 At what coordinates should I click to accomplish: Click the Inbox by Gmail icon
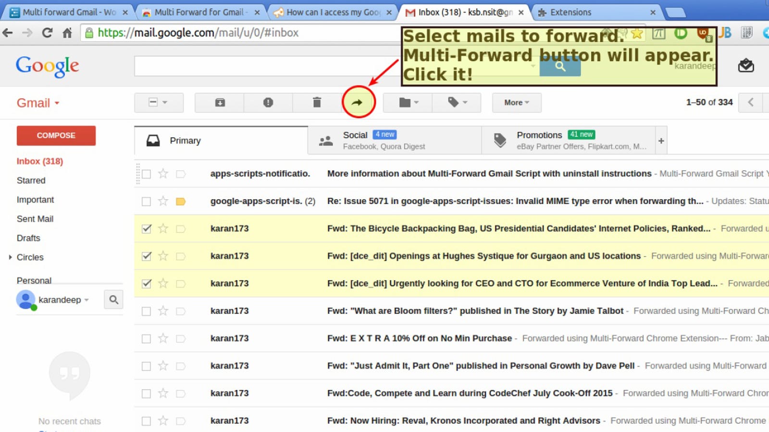pos(746,66)
